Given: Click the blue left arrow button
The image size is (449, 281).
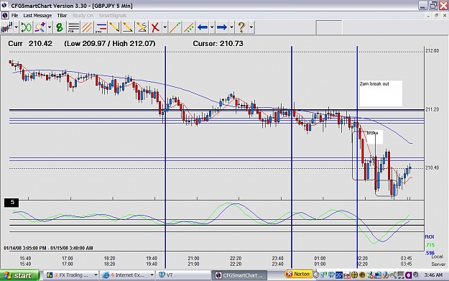Looking at the screenshot, I should coord(203,27).
